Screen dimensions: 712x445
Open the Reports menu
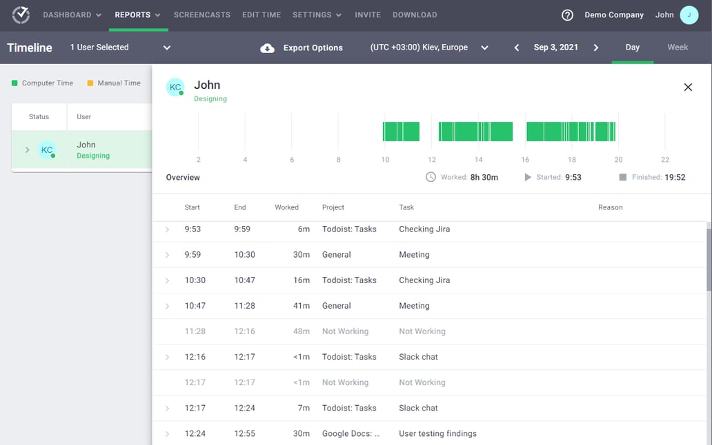pos(137,15)
